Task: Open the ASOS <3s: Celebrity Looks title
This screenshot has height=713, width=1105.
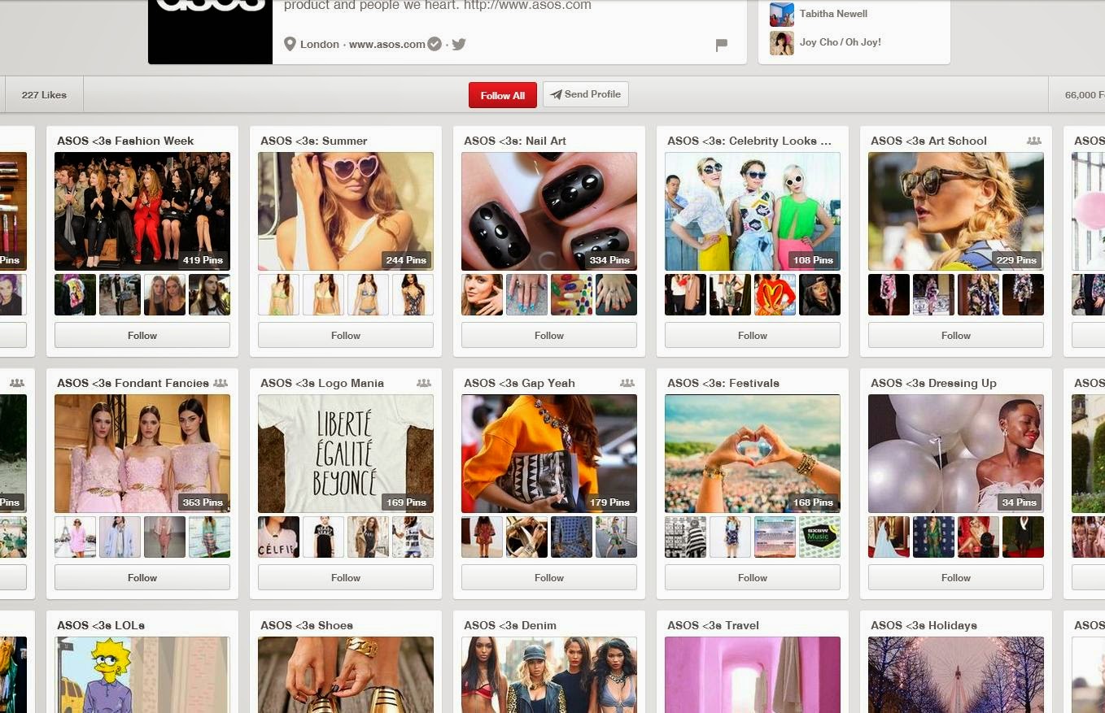Action: click(x=749, y=141)
